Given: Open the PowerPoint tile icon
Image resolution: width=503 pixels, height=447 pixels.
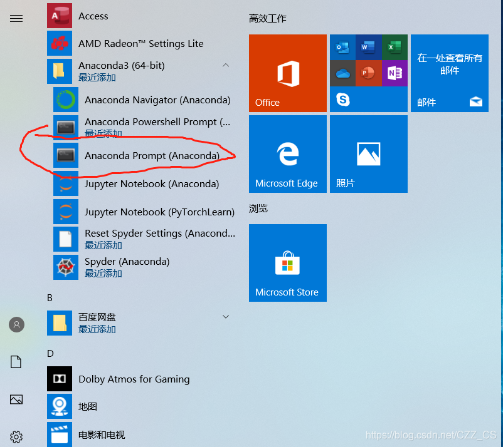Looking at the screenshot, I should tap(369, 73).
